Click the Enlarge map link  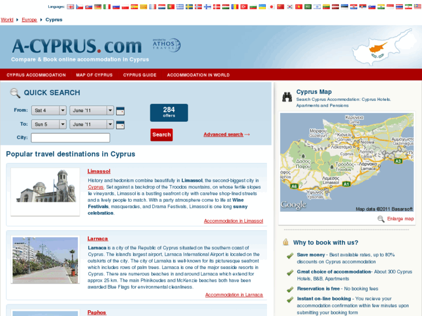point(401,219)
